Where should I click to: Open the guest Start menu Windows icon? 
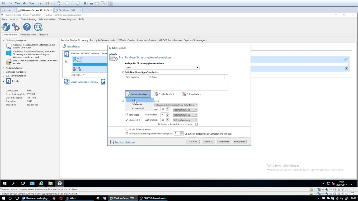(4, 183)
